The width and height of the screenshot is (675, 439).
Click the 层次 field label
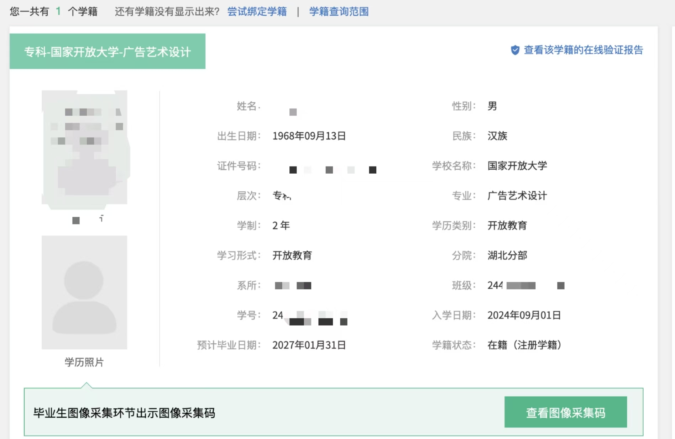tap(249, 196)
